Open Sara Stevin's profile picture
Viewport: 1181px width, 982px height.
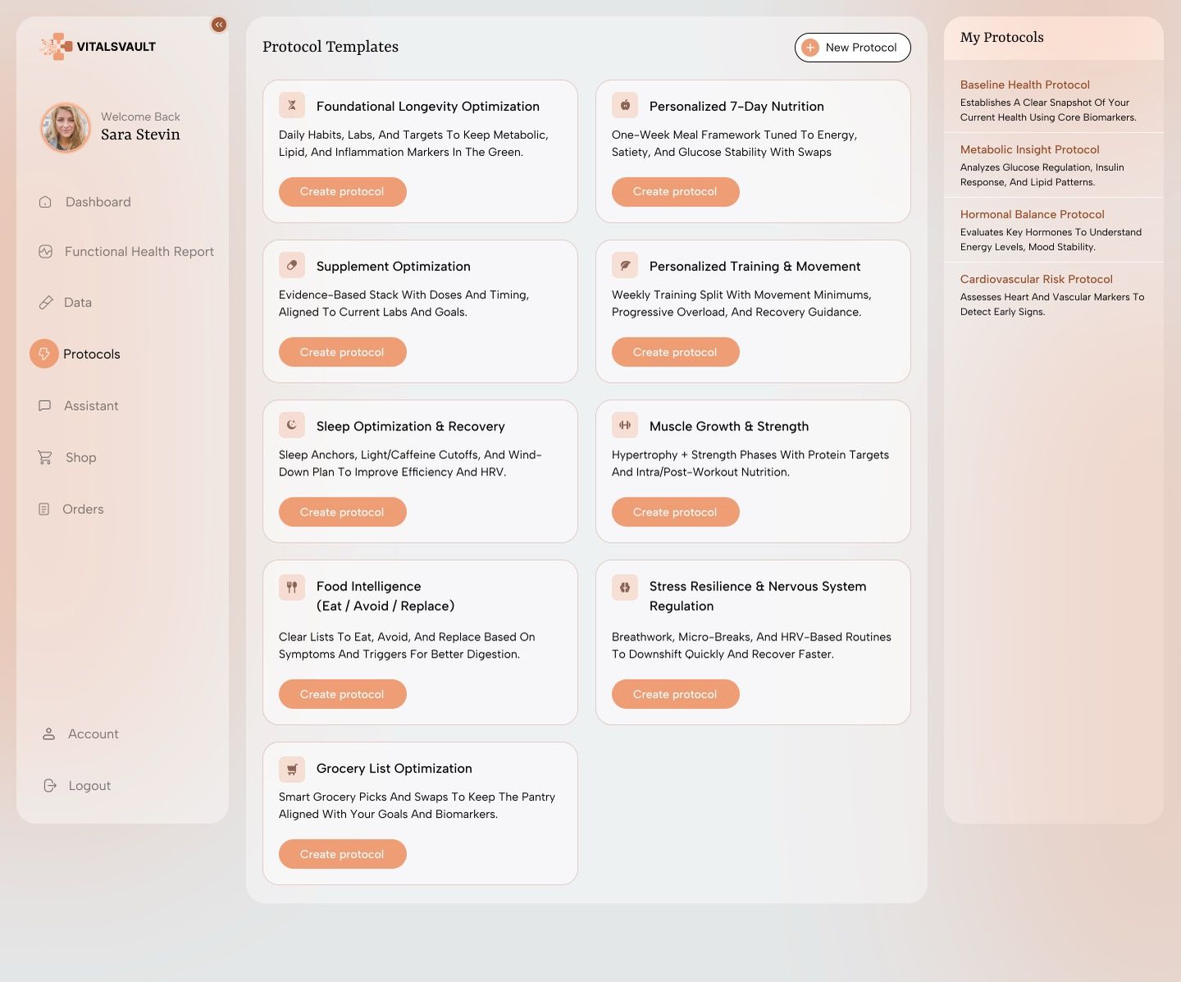click(66, 127)
